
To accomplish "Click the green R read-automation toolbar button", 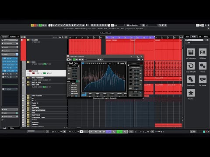I will coord(40,25).
